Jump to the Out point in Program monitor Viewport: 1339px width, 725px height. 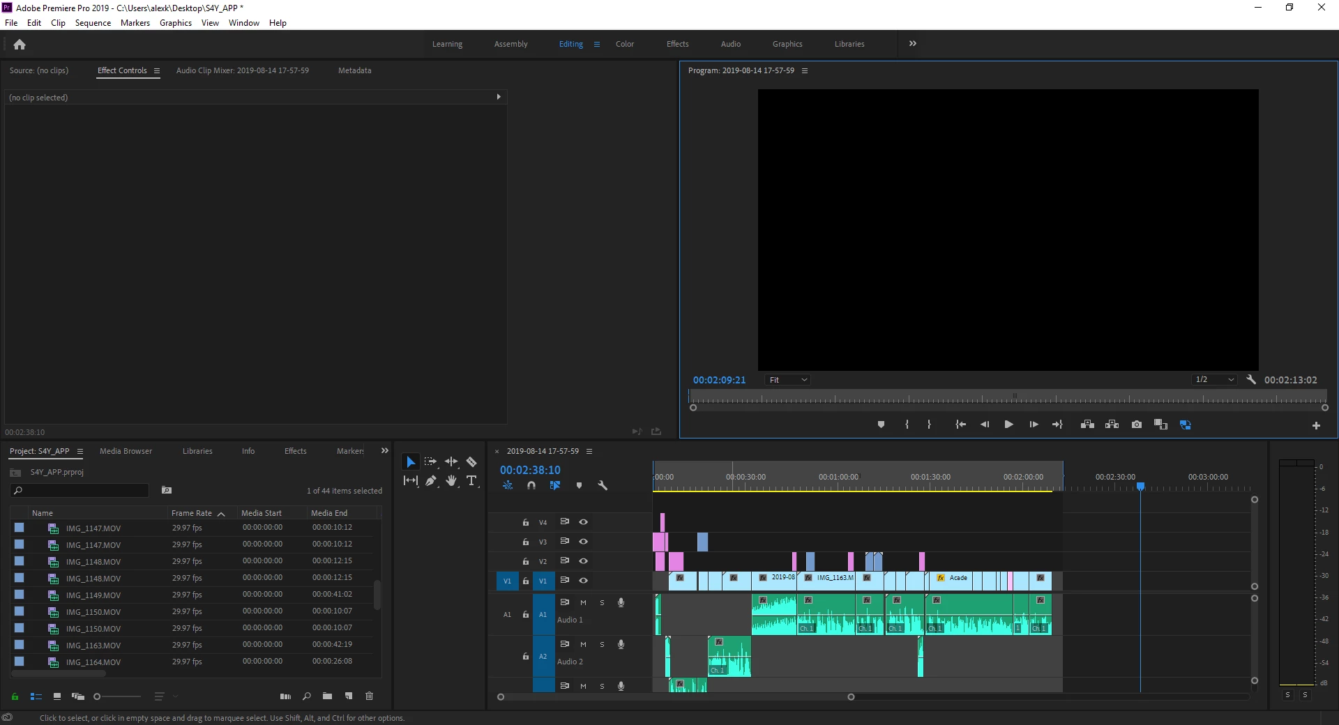click(x=1057, y=425)
